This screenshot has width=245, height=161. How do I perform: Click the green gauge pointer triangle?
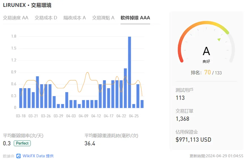219,40
